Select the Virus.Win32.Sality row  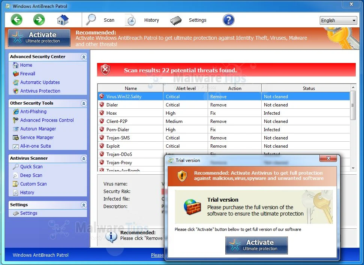[x=224, y=97]
